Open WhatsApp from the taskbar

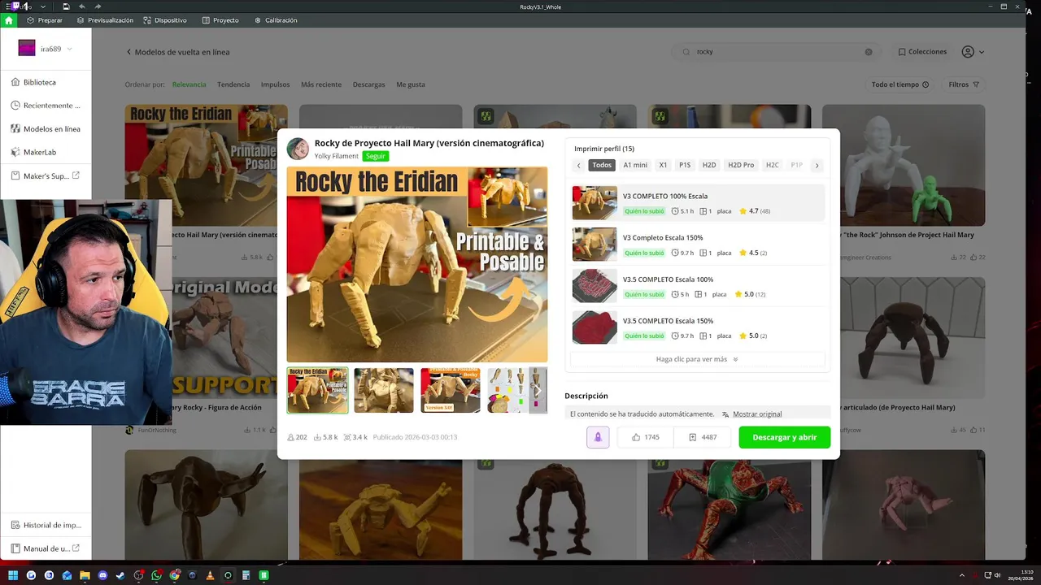tap(156, 575)
